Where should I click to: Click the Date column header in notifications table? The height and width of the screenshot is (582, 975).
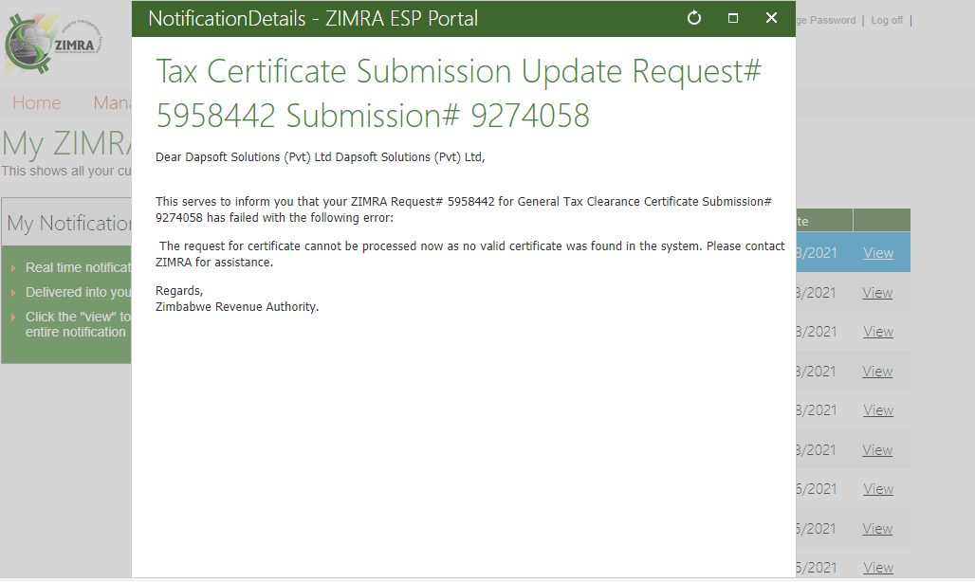(802, 221)
